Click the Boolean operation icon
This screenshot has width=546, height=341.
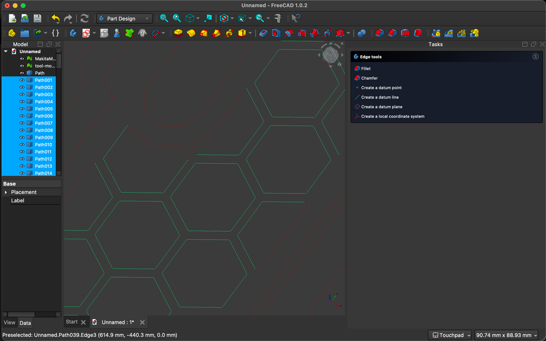(361, 33)
